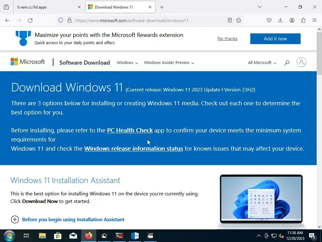322x242 pixels.
Task: Select the Download Windows 11 tab
Action: pyautogui.click(x=120, y=7)
